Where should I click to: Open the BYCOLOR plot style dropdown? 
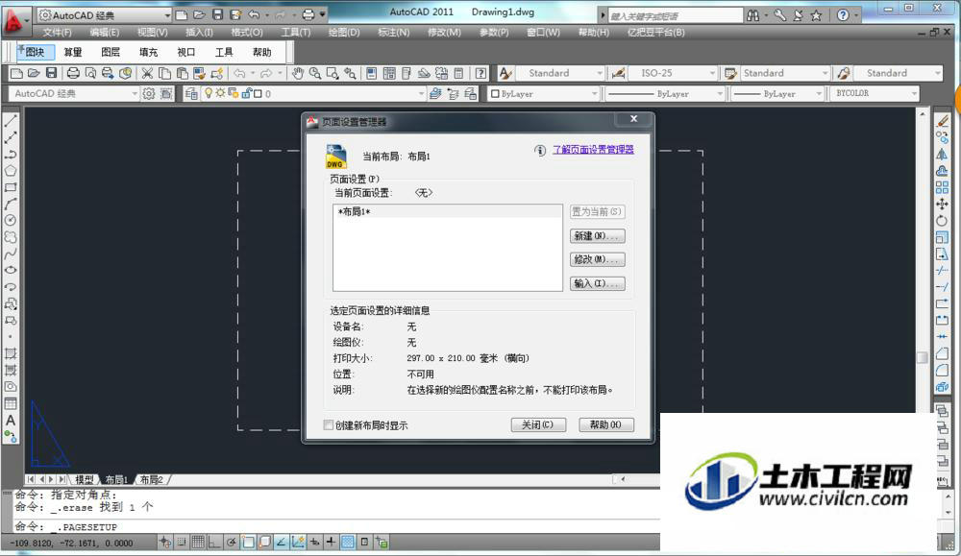[x=875, y=94]
